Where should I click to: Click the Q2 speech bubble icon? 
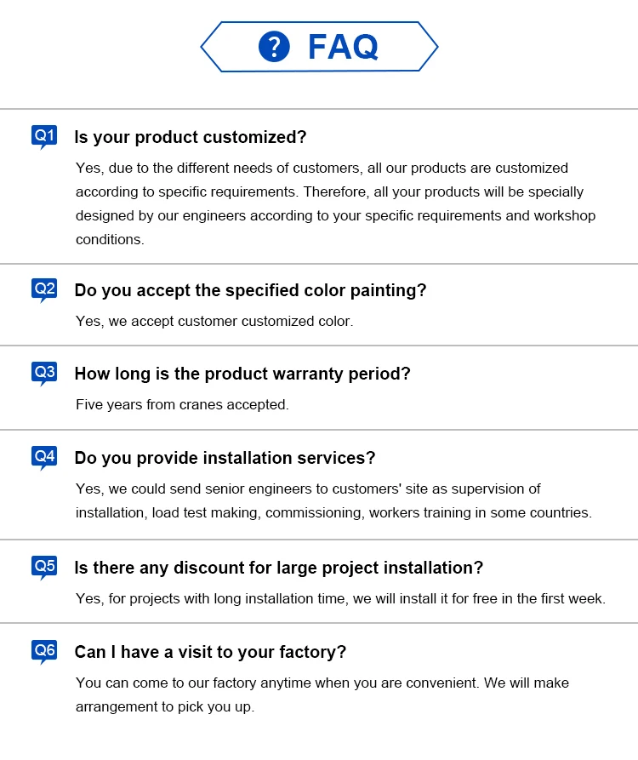[44, 290]
